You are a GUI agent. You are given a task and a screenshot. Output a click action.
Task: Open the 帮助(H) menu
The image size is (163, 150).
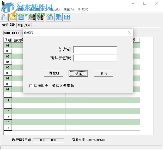click(83, 9)
